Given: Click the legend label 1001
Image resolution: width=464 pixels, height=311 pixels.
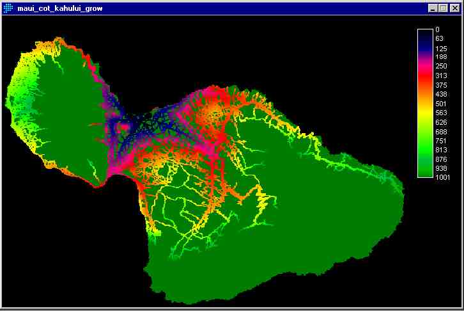Looking at the screenshot, I should 442,178.
